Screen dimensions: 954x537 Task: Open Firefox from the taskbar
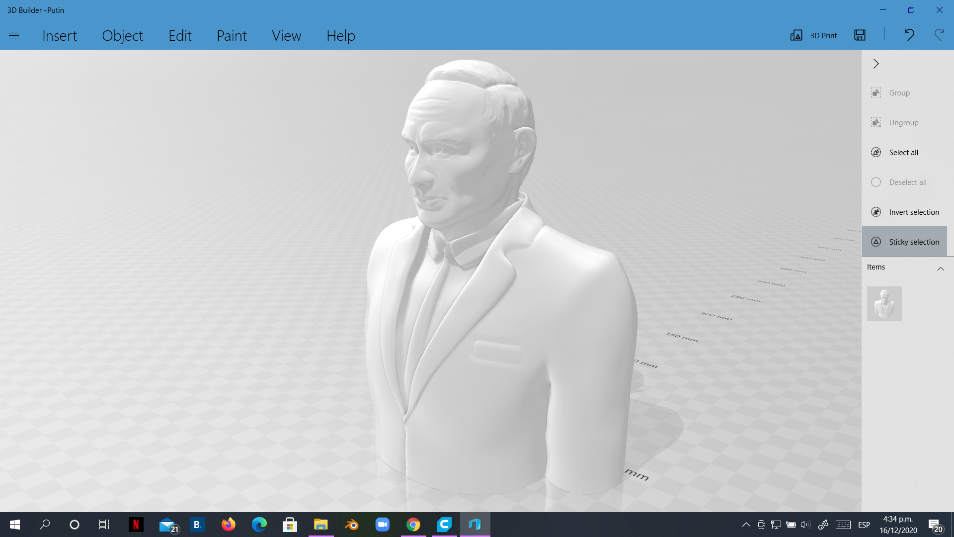coord(228,525)
